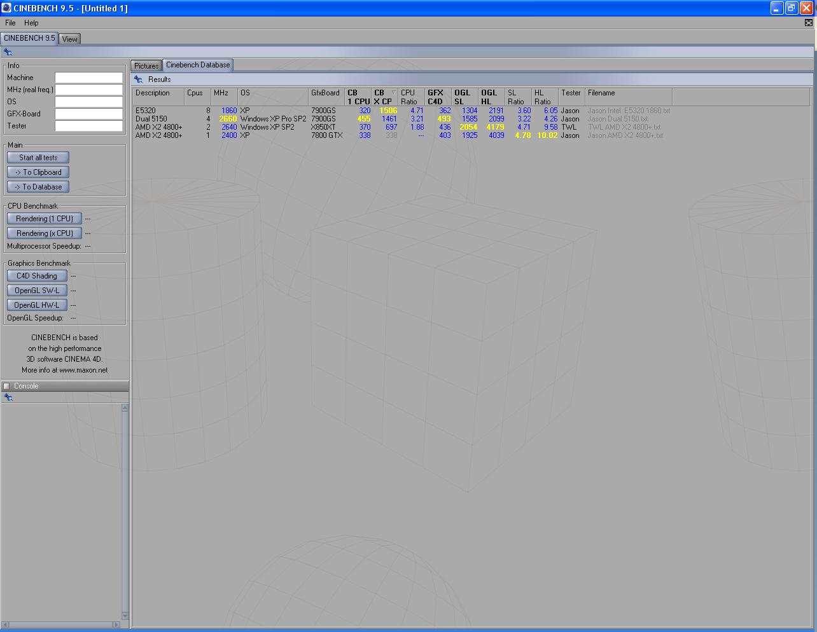This screenshot has width=817, height=632.
Task: Sort by the OGL SL column header
Action: (465, 97)
